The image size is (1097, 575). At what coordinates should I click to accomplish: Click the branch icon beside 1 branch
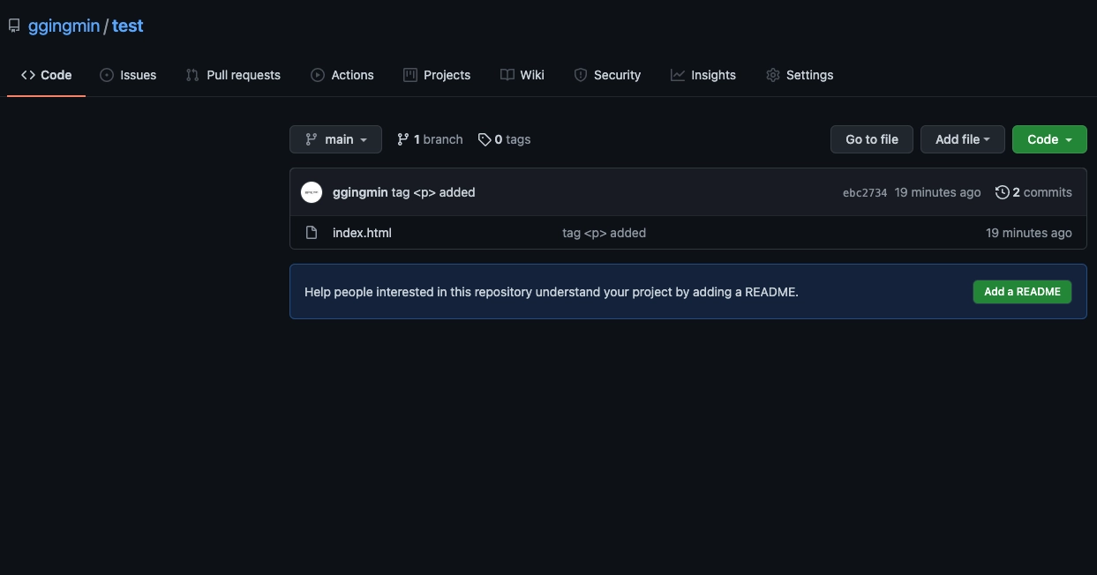coord(403,139)
